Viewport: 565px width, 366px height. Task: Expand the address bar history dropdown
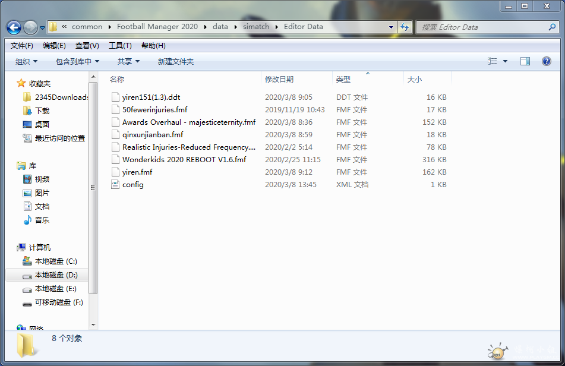[391, 27]
